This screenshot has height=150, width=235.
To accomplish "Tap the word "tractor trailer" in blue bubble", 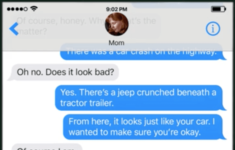I will (87, 103).
